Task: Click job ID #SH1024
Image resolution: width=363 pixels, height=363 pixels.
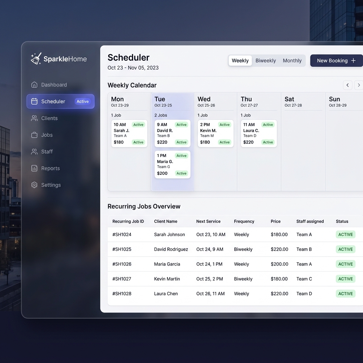Action: click(122, 235)
